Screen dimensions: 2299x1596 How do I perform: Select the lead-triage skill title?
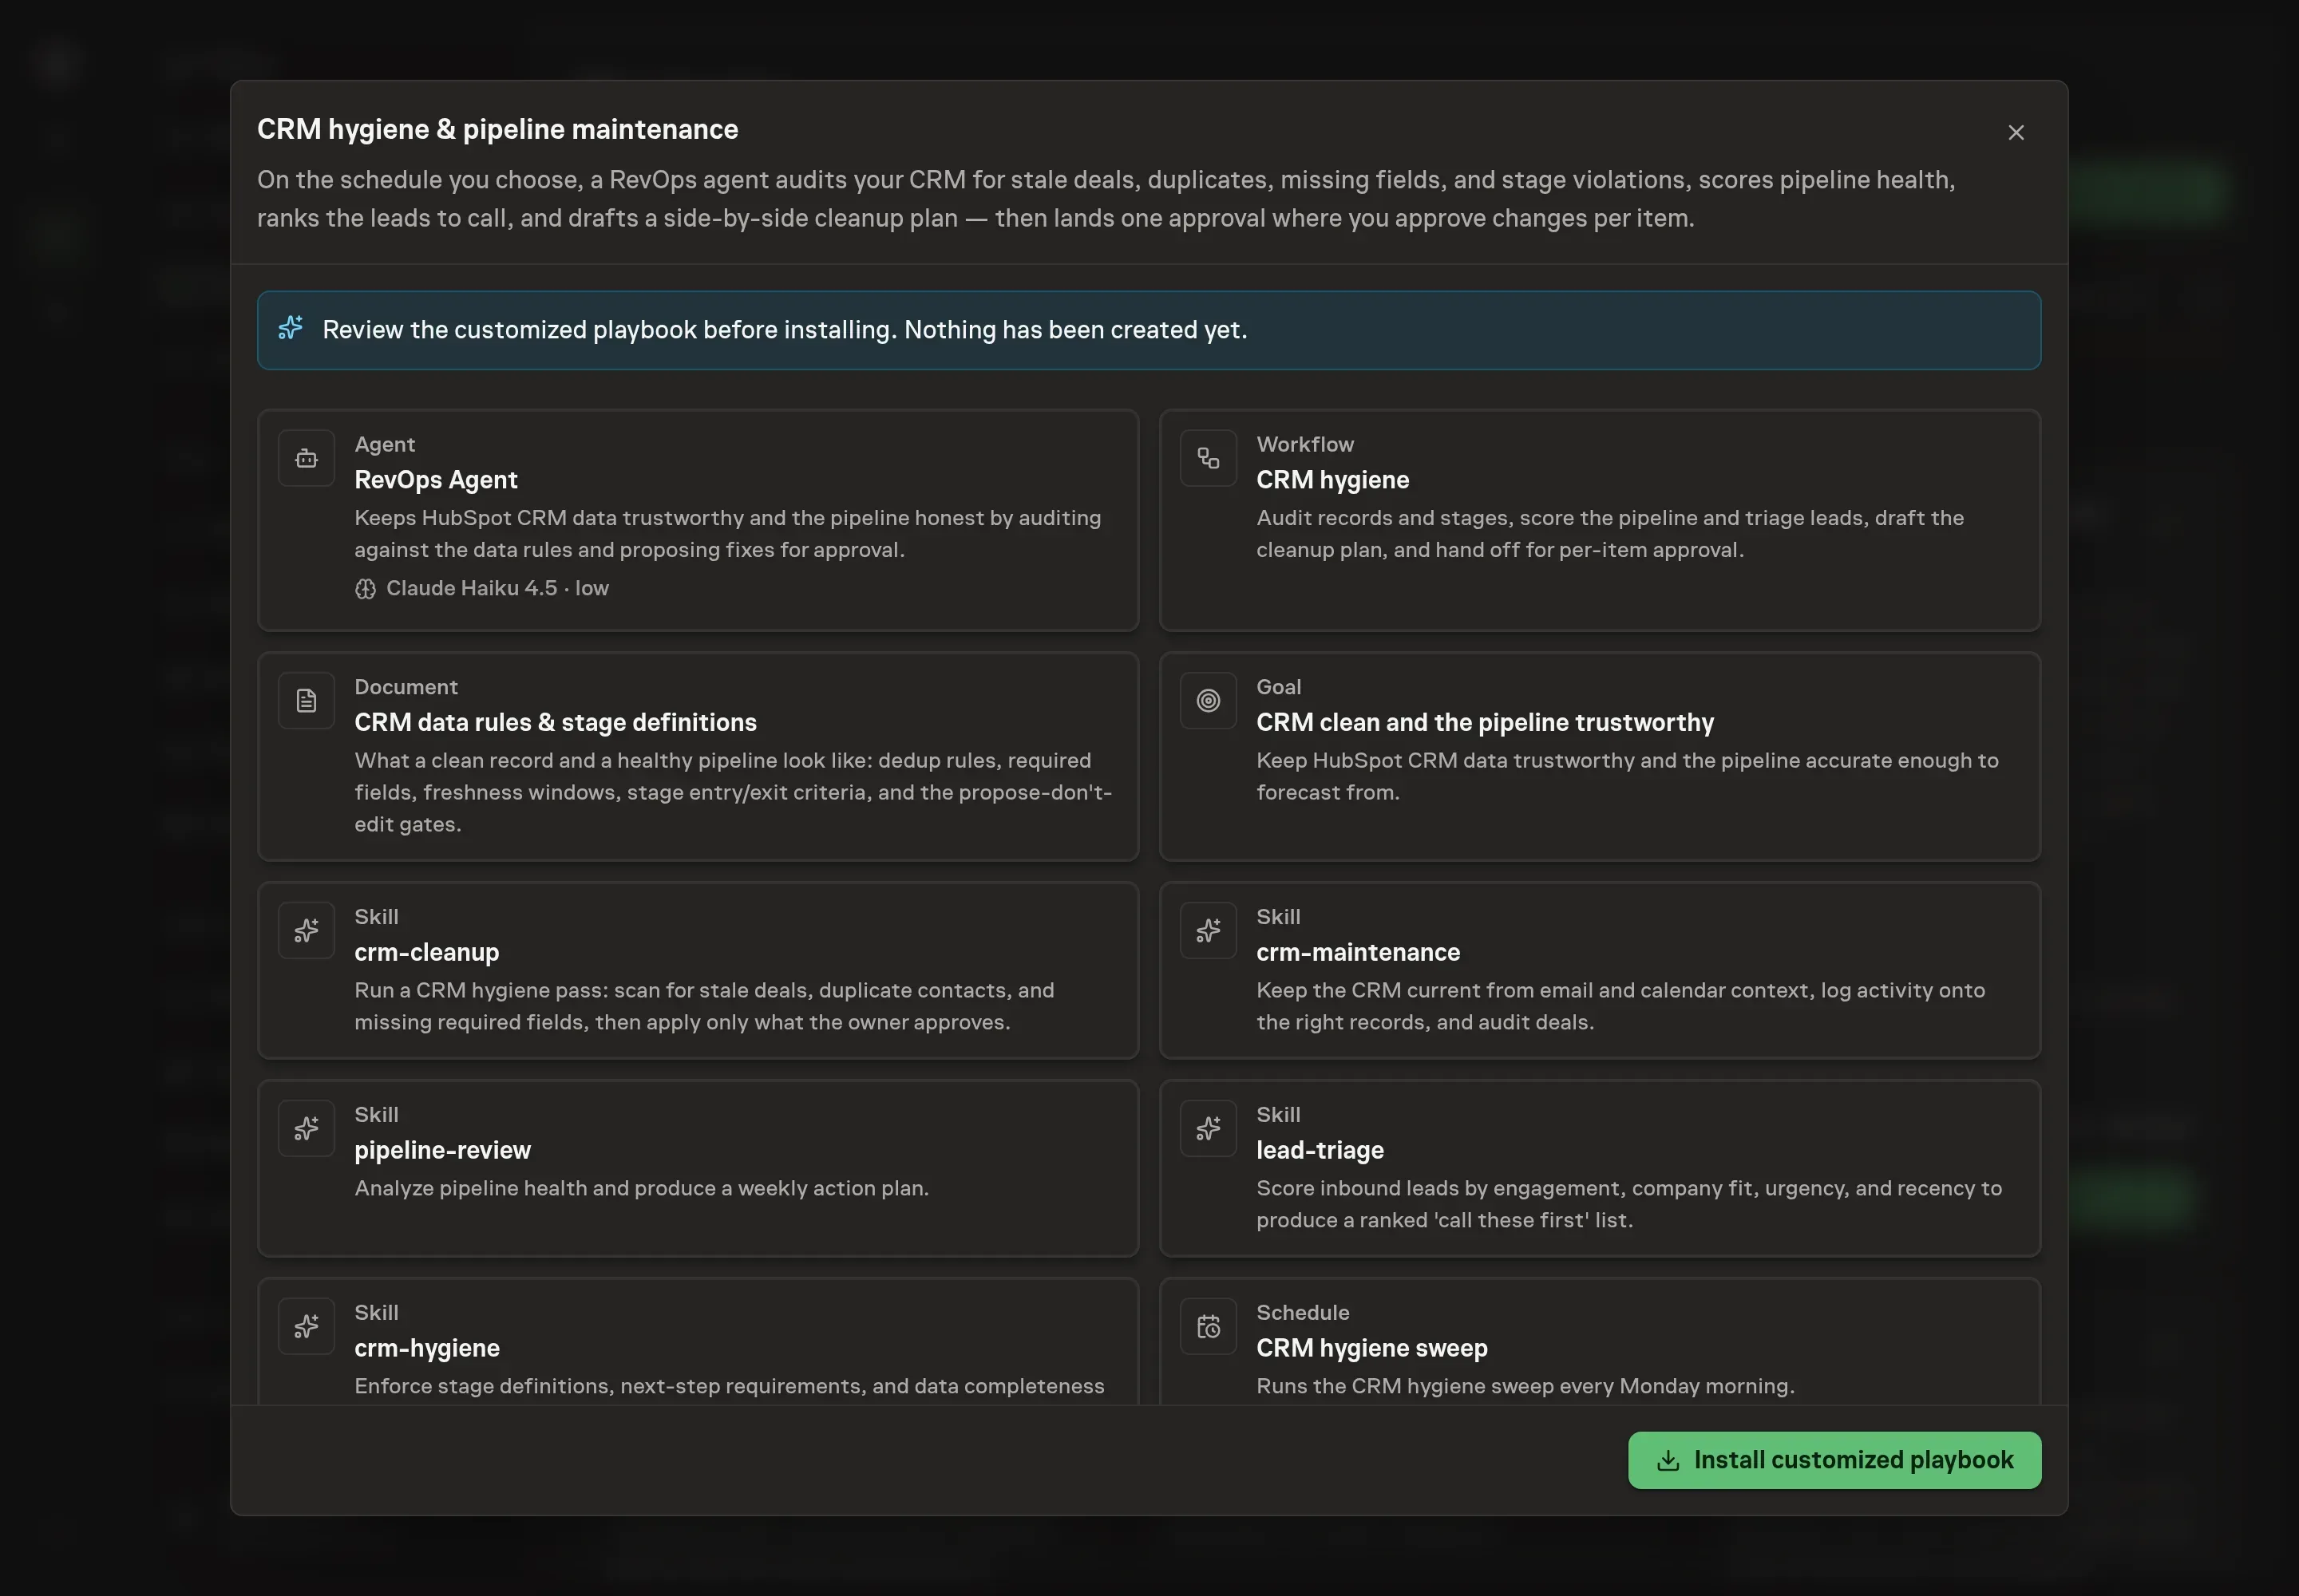coord(1320,1150)
